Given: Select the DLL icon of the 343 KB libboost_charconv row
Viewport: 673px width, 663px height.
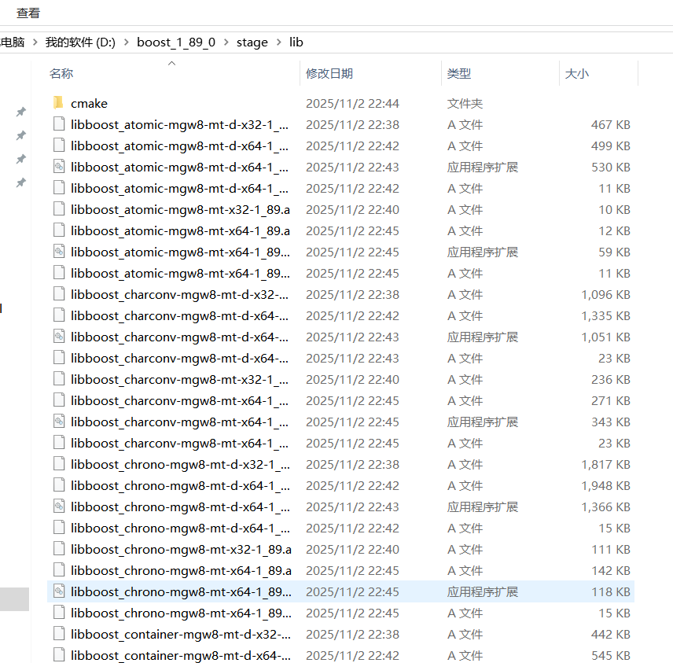Looking at the screenshot, I should (59, 422).
